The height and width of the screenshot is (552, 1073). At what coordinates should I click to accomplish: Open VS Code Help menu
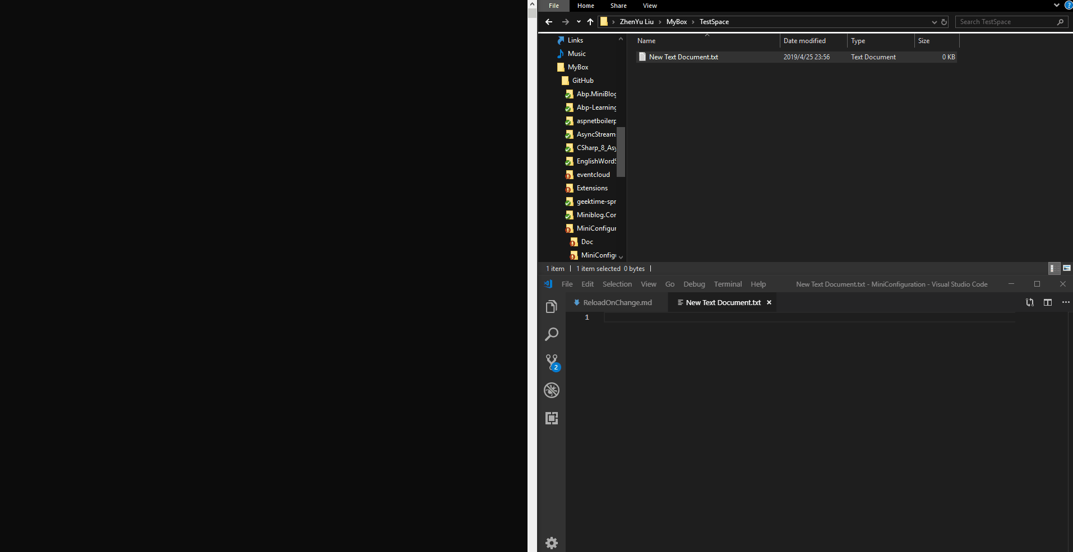coord(758,284)
